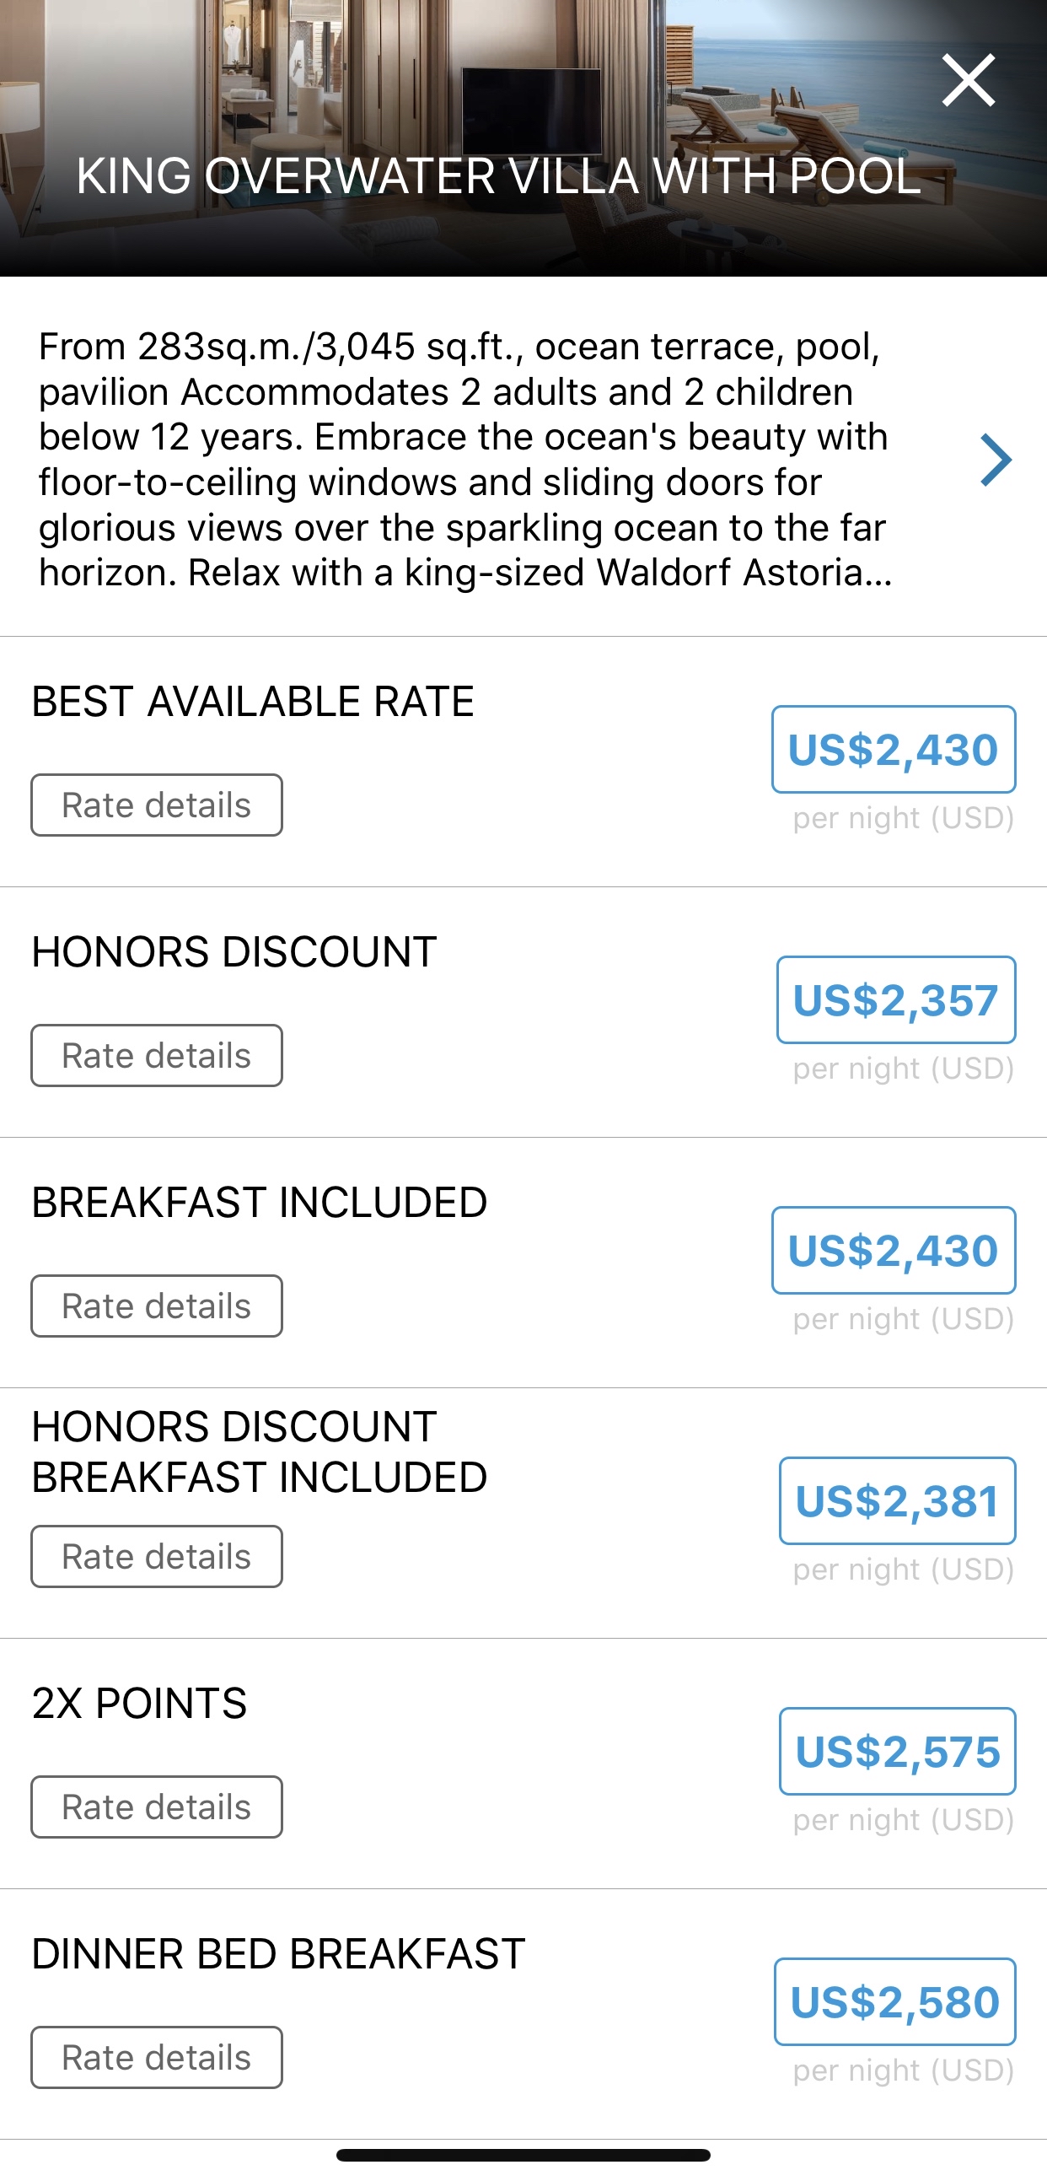Open Rate details for Best Available Rate
The image size is (1047, 2181).
tap(157, 805)
